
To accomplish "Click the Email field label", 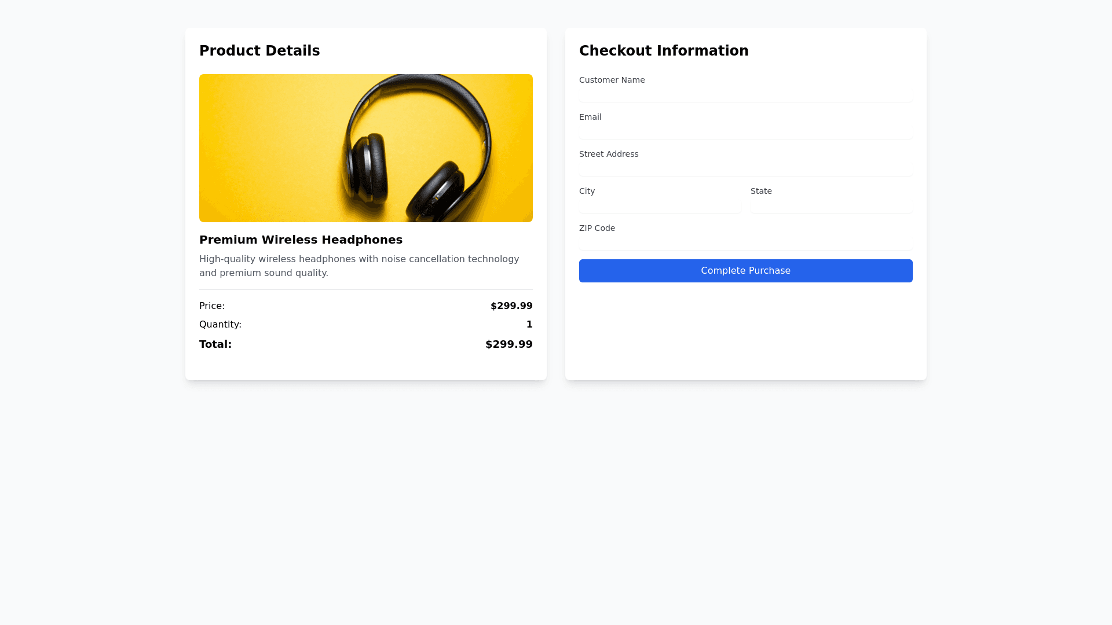I will [x=590, y=117].
